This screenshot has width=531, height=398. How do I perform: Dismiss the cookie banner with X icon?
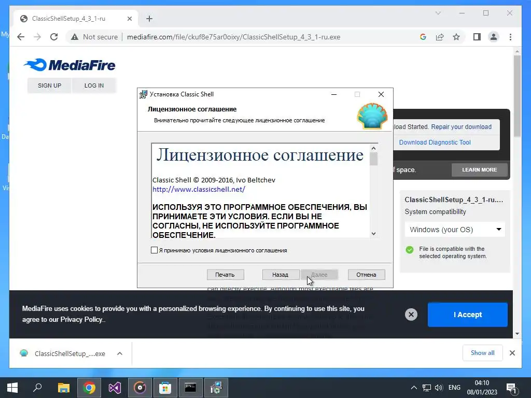pyautogui.click(x=411, y=315)
